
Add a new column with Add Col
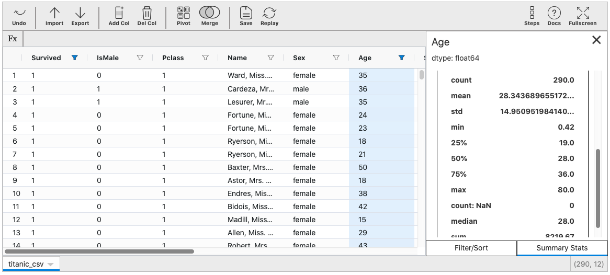[119, 16]
